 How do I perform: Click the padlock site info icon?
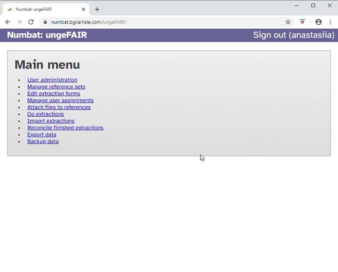[45, 22]
